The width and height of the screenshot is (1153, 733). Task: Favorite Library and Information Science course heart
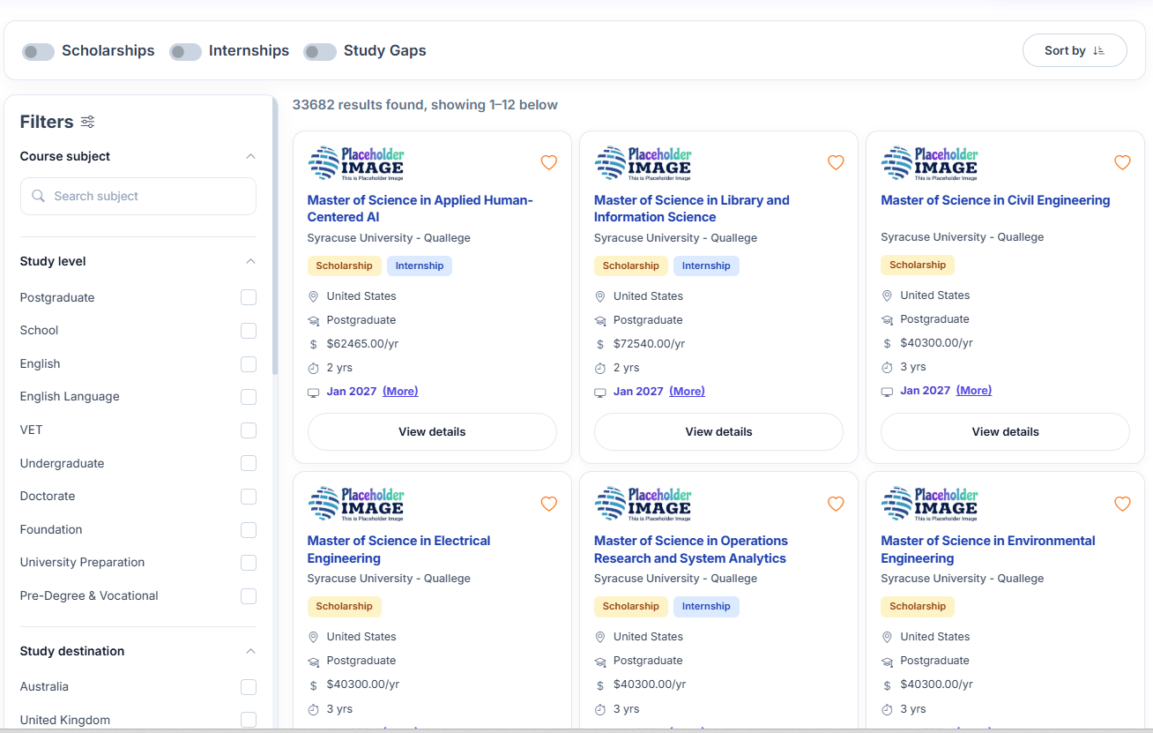836,162
